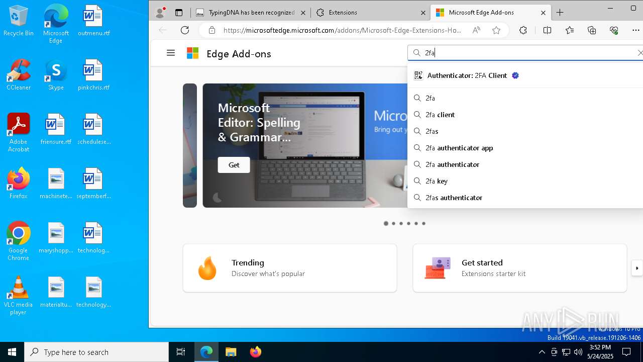Viewport: 643px width, 362px height.
Task: Open Skype desktop shortcut
Action: pyautogui.click(x=56, y=75)
